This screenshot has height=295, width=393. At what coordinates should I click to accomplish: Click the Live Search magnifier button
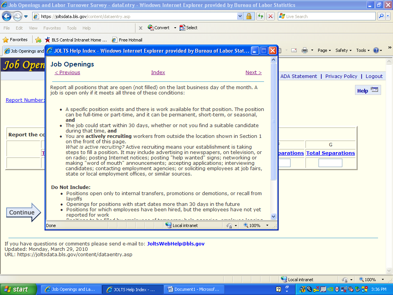(381, 17)
